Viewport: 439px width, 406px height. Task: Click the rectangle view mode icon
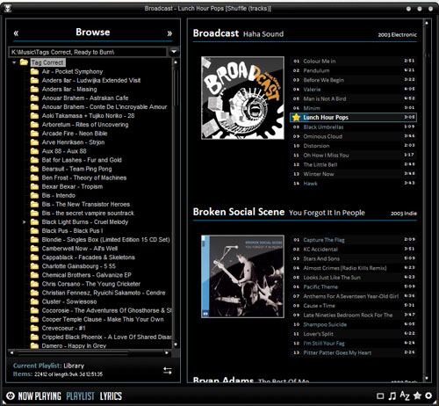[380, 396]
